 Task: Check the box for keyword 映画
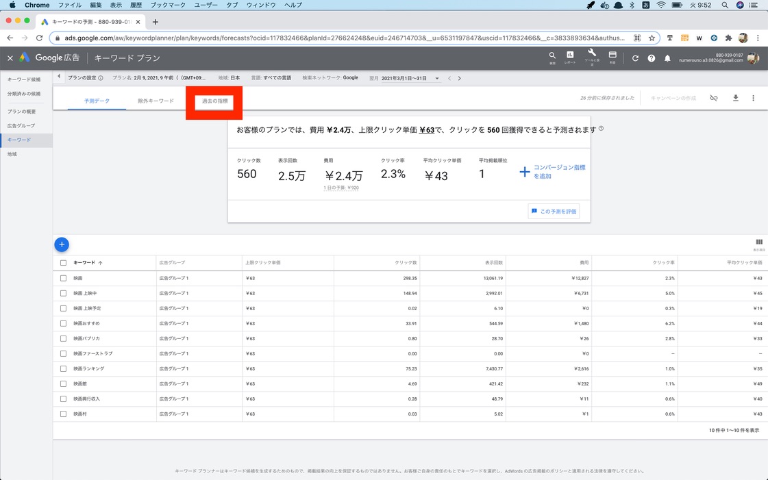pos(63,278)
